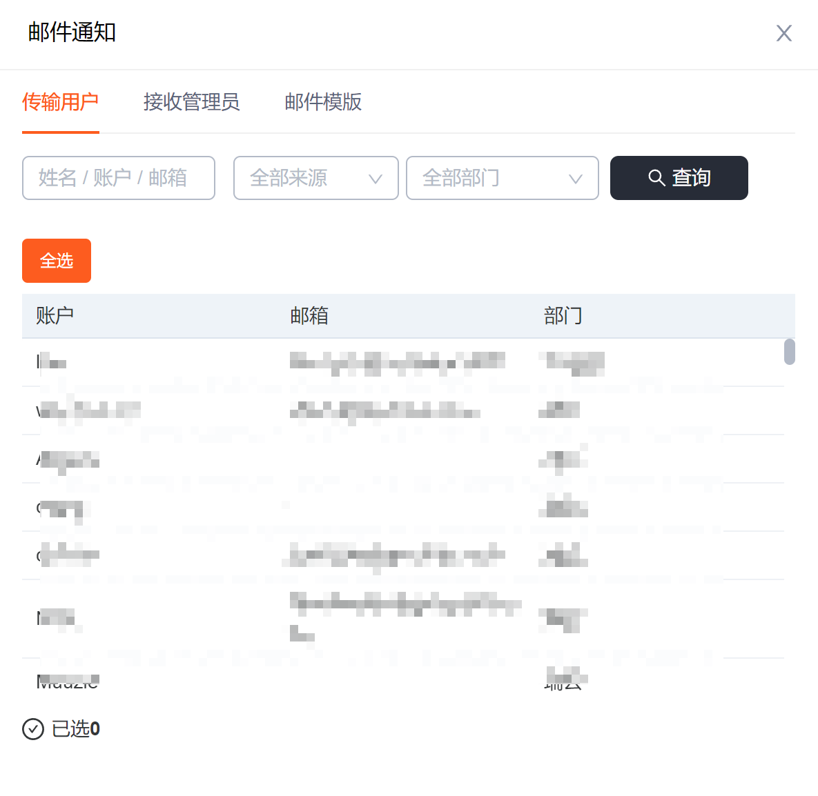
Task: Click the 部门 column header
Action: pyautogui.click(x=563, y=316)
